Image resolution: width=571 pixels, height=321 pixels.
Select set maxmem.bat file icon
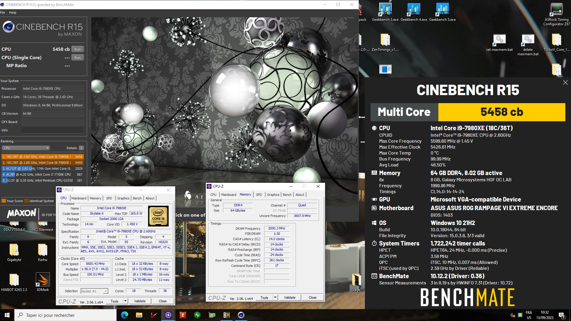coord(499,42)
